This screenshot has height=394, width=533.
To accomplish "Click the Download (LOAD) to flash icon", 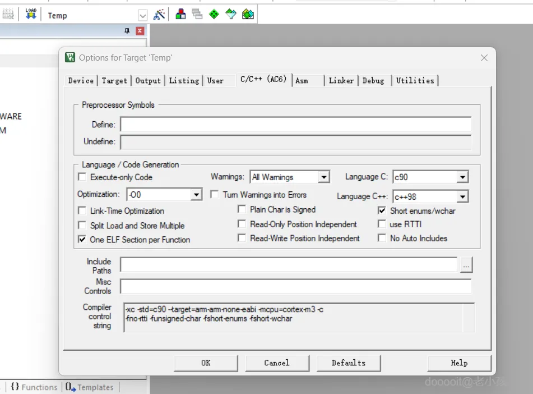I will tap(30, 15).
